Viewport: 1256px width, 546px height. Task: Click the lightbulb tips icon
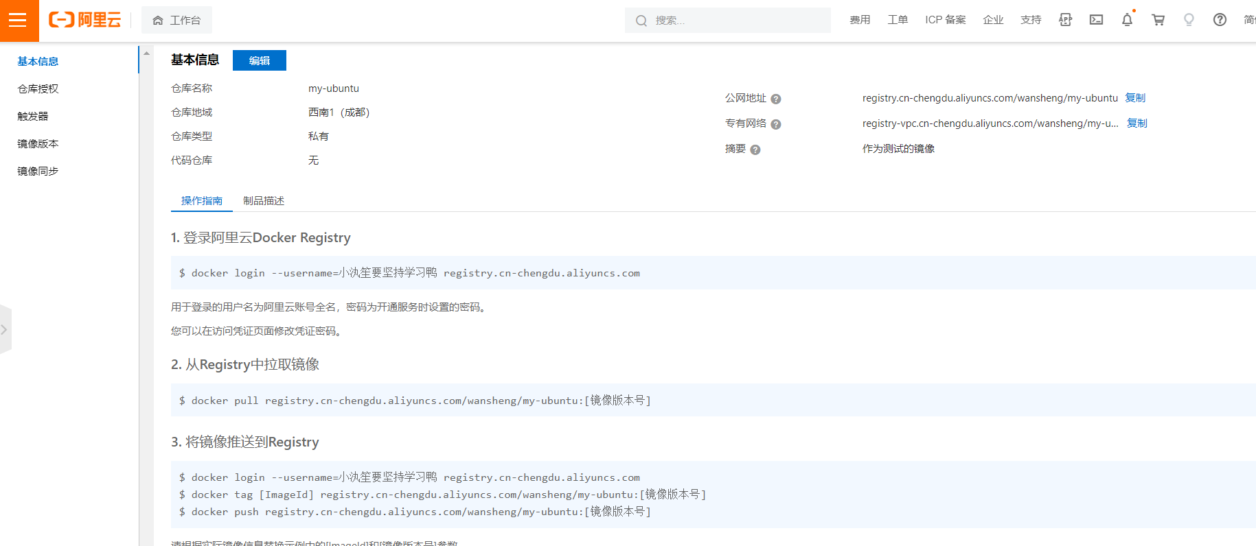(x=1189, y=20)
